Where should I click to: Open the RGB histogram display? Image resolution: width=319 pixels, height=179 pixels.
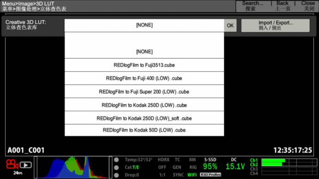point(73,167)
